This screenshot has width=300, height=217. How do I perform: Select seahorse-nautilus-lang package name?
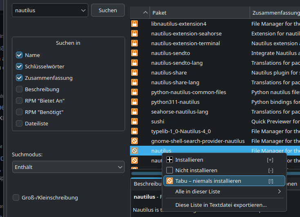[x=180, y=112]
